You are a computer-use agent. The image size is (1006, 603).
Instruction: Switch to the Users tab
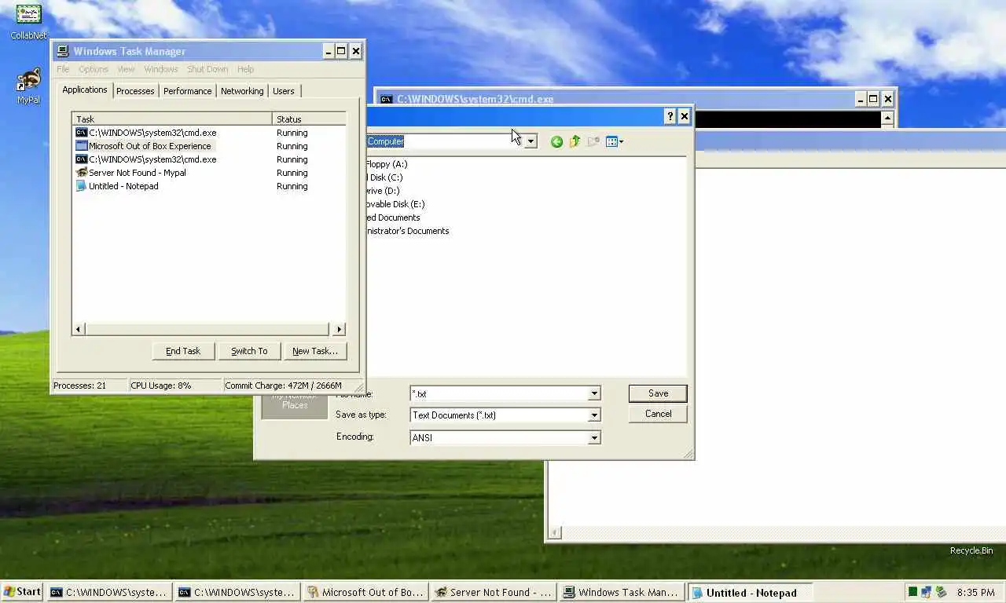(x=284, y=91)
